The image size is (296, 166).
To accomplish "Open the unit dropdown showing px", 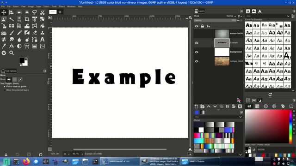I will (x=67, y=154).
